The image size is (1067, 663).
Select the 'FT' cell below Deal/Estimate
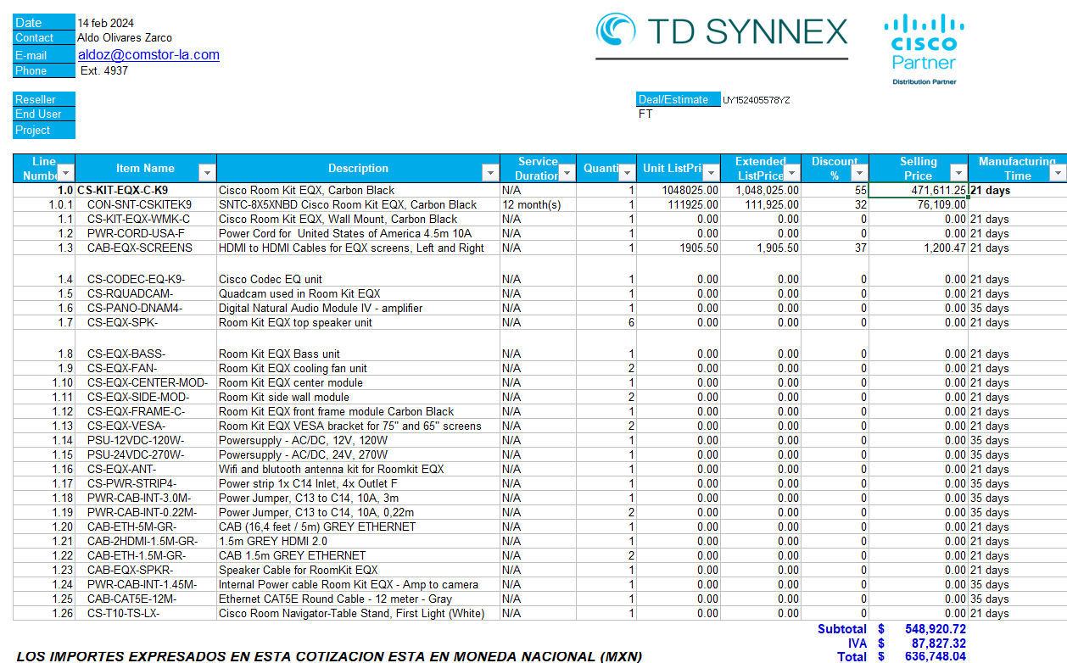(x=645, y=114)
